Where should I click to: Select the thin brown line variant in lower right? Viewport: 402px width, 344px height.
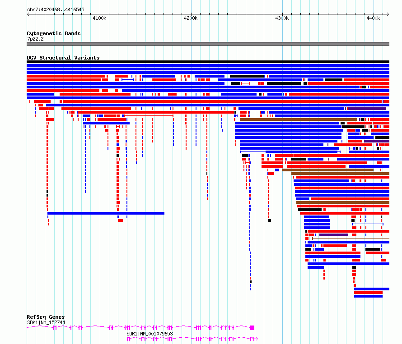pos(351,239)
